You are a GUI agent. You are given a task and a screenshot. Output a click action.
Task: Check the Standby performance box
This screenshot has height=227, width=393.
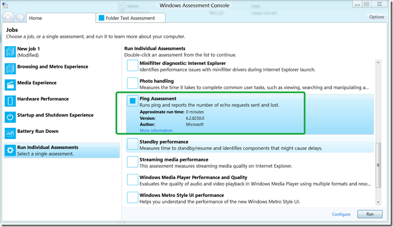click(132, 144)
